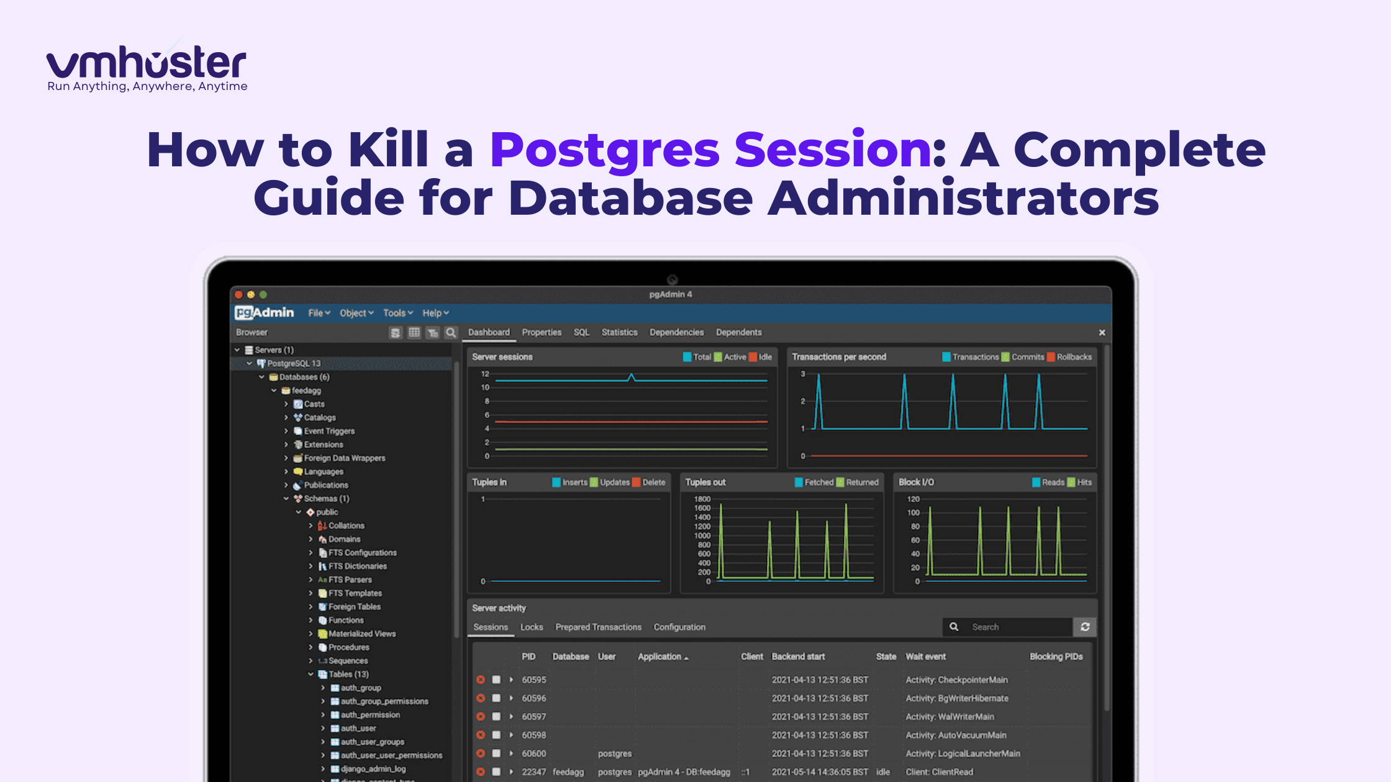
Task: Expand session details arrow for PID 60600
Action: (510, 753)
